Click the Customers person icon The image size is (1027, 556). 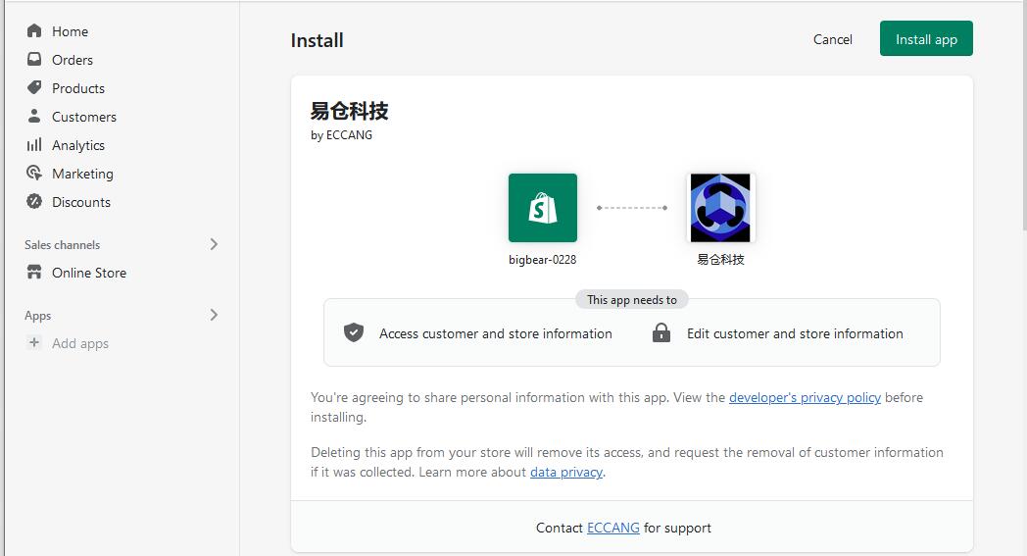pyautogui.click(x=34, y=116)
